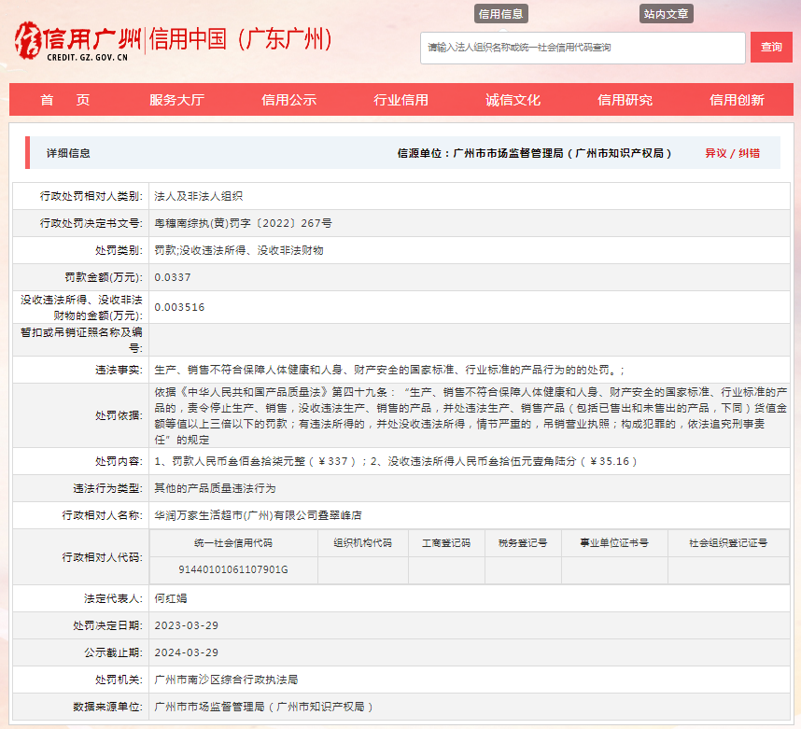Open the 行业信用 navigation item

(x=401, y=100)
